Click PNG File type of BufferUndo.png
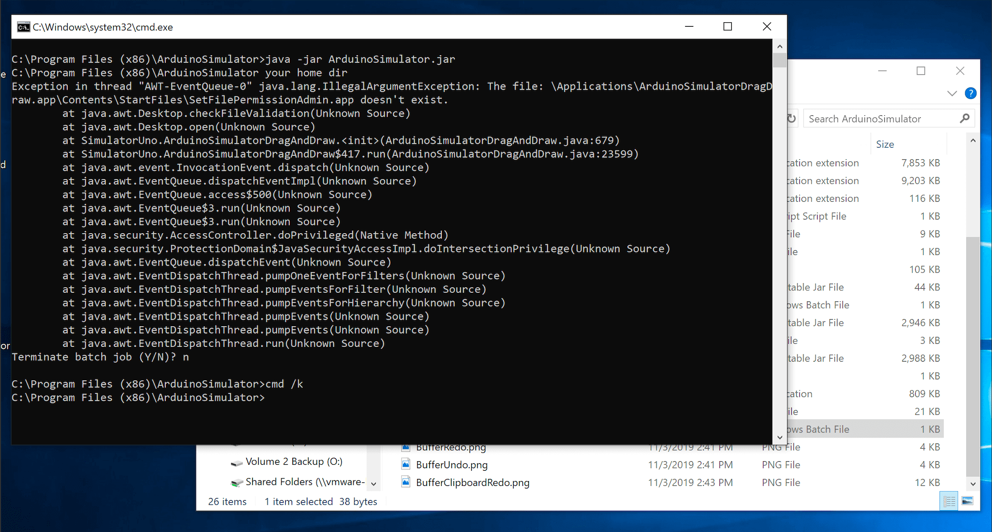The height and width of the screenshot is (532, 992). [781, 465]
